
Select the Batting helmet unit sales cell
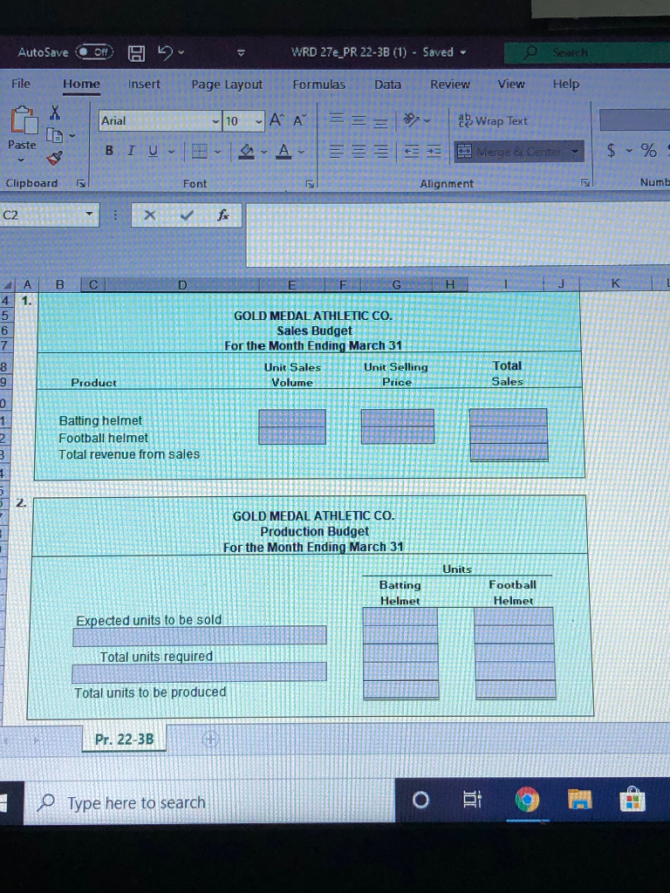[x=292, y=418]
